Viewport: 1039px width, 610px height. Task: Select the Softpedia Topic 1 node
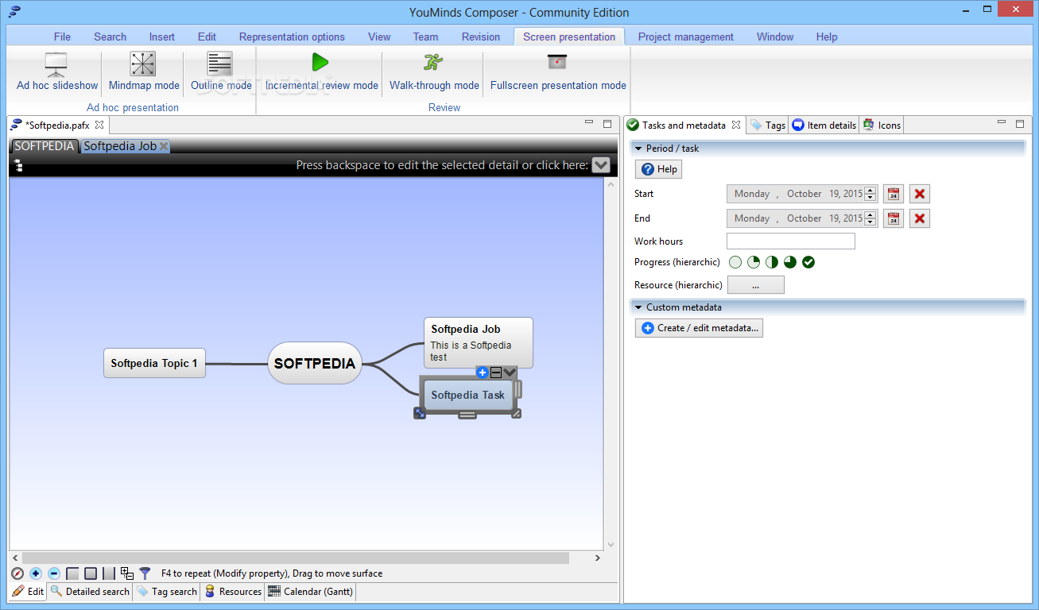[x=154, y=363]
